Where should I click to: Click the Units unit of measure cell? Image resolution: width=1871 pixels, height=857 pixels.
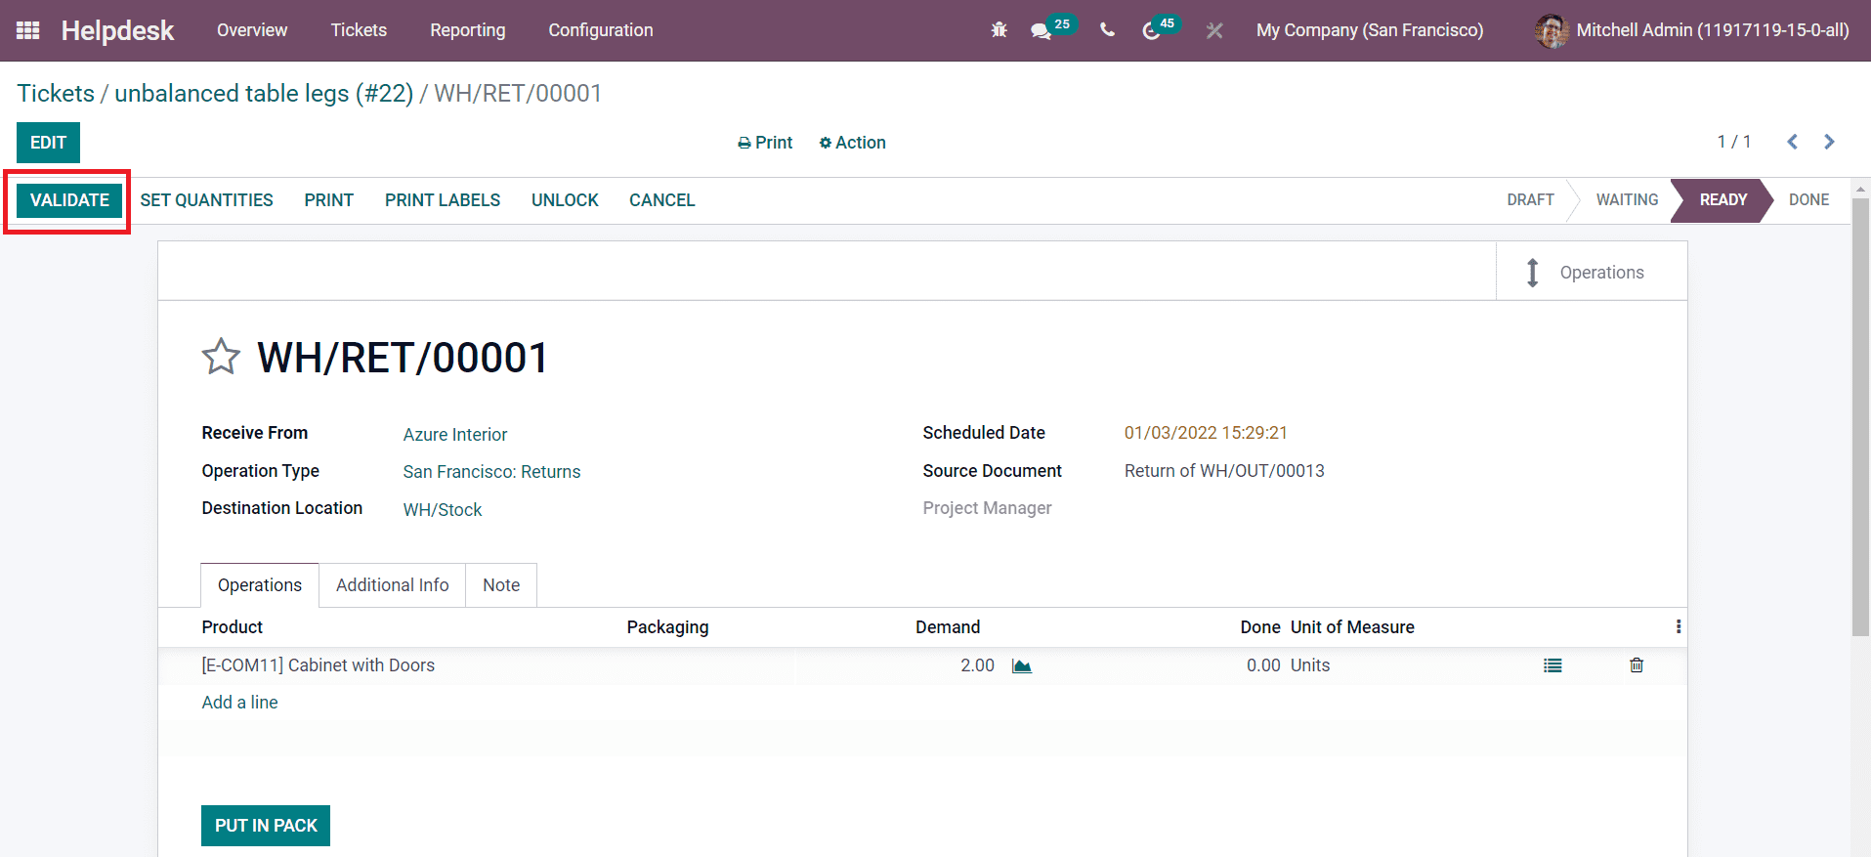coord(1310,665)
